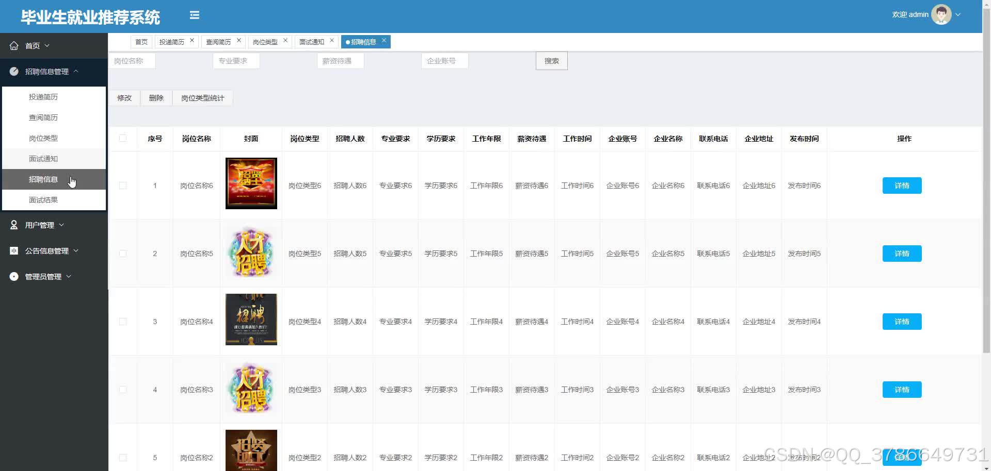Close the 投递简历 tab
Viewport: 991px width, 471px height.
[192, 40]
